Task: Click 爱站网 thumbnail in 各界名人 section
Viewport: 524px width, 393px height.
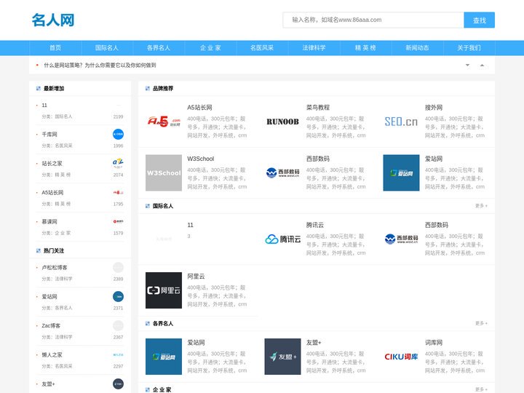Action: [x=164, y=357]
